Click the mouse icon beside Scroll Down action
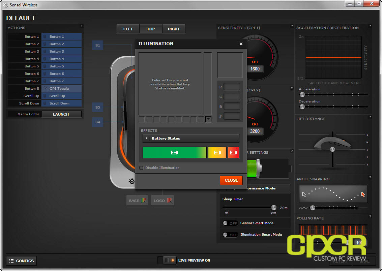This screenshot has height=271, width=382. coord(45,103)
